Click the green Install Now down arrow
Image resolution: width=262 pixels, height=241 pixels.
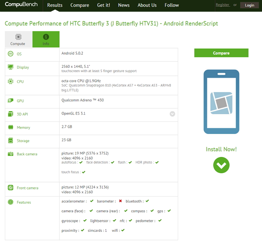click(x=221, y=165)
